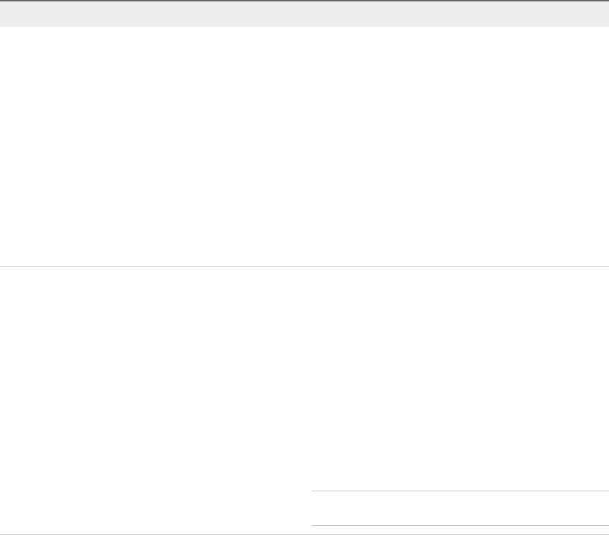Select the second empty table row
Image resolution: width=609 pixels, height=535 pixels.
tap(304, 381)
